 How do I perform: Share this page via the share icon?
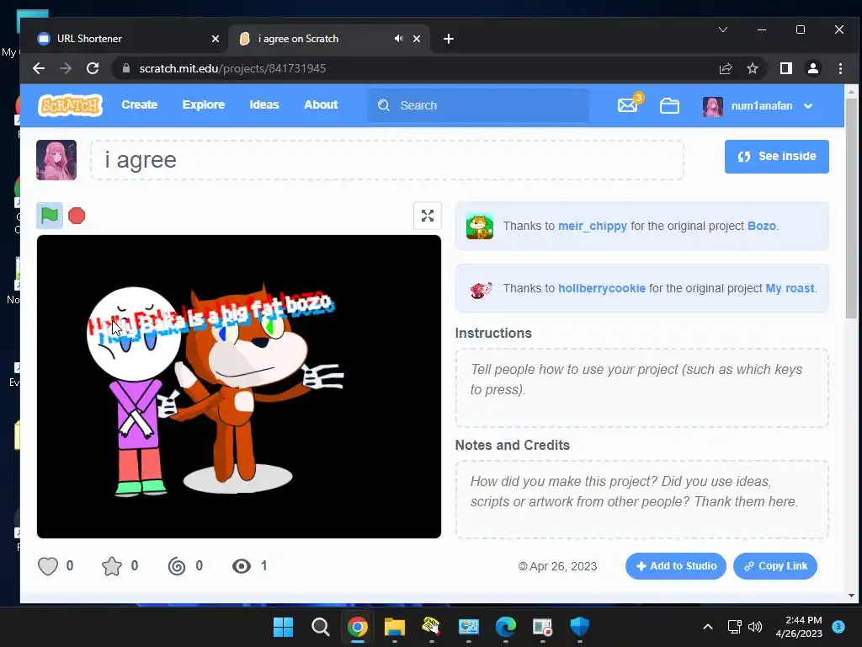click(726, 68)
